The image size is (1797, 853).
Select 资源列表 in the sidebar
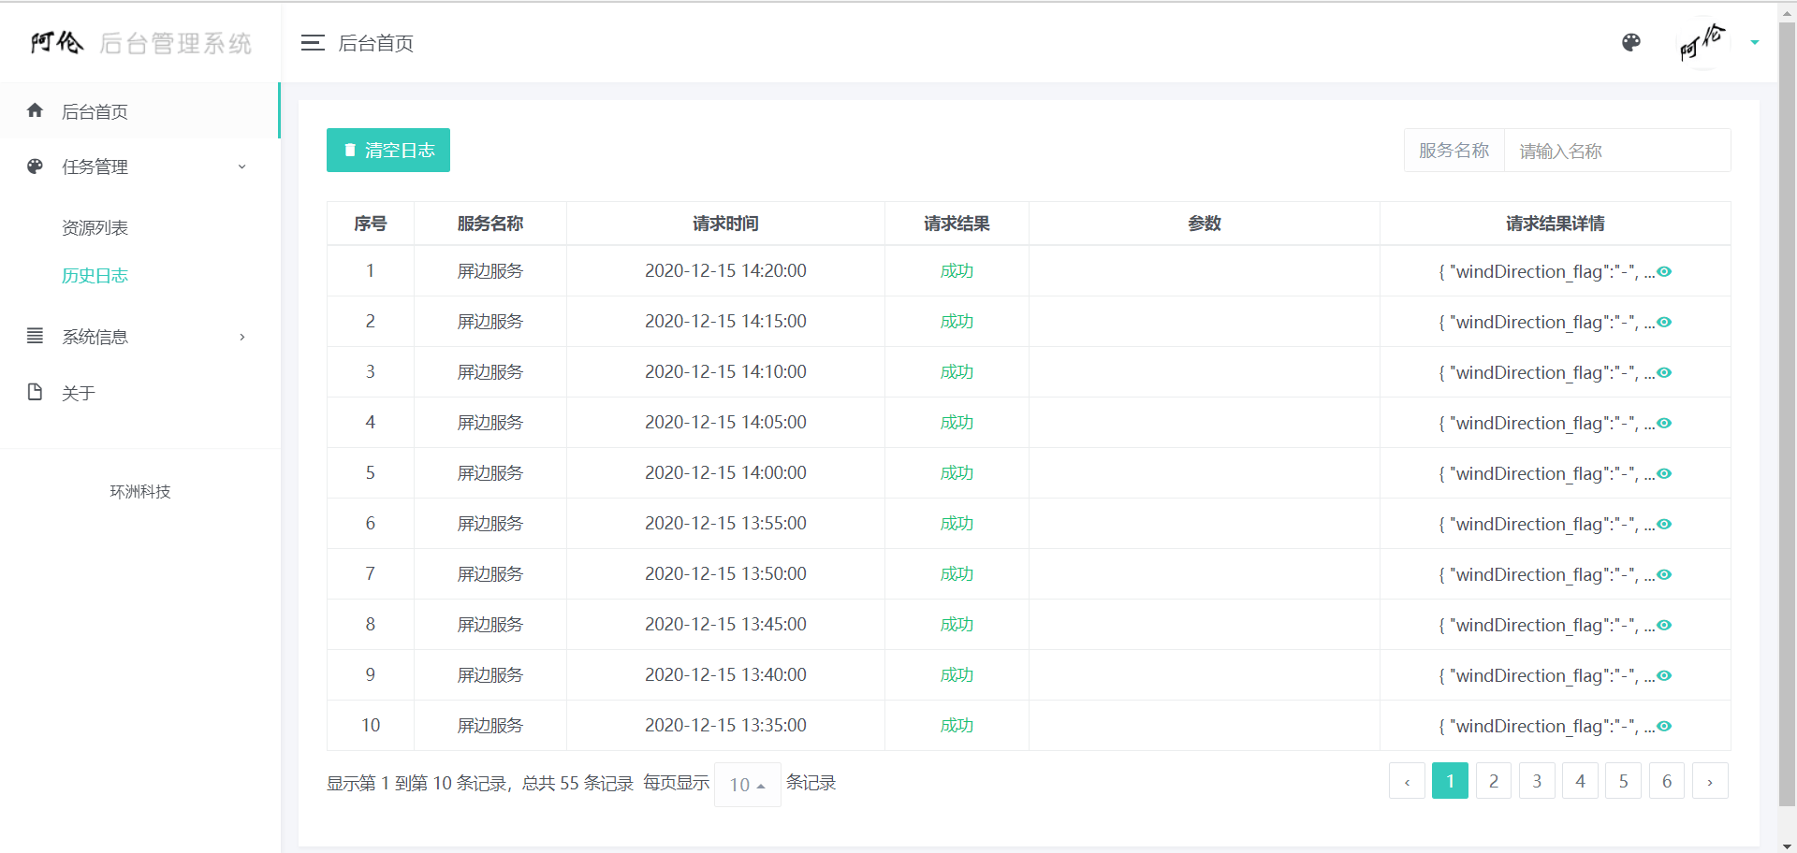coord(94,227)
